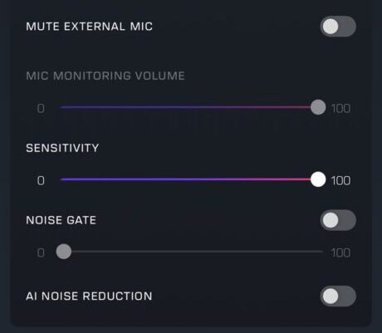Click the Noise Gate slider 0 label
The height and width of the screenshot is (333, 382).
[41, 252]
